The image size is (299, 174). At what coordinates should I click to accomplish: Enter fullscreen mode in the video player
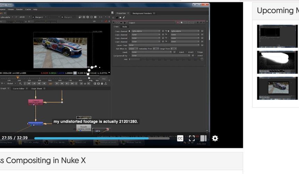click(x=192, y=138)
